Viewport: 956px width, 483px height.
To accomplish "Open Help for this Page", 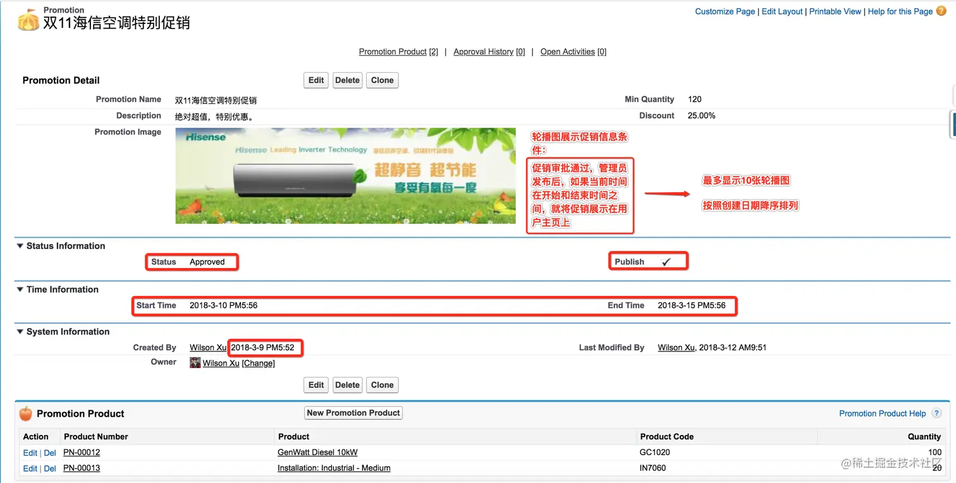I will (900, 11).
